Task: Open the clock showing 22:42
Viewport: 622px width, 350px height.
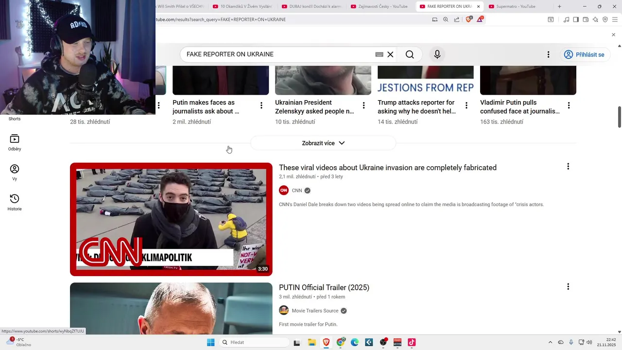Action: click(607, 342)
